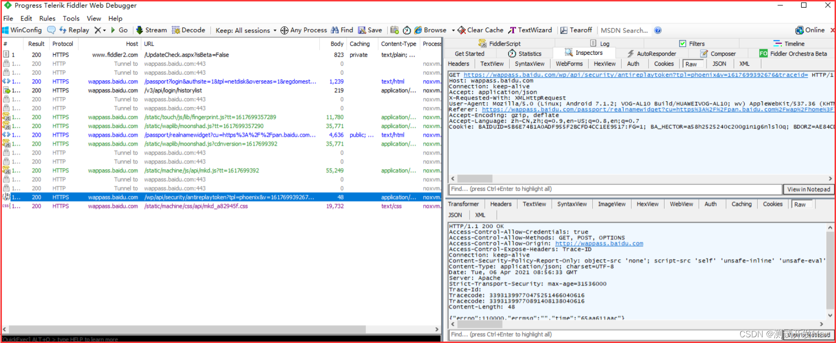The image size is (836, 343).
Task: Switch to the FiddlerScript tab
Action: [499, 43]
